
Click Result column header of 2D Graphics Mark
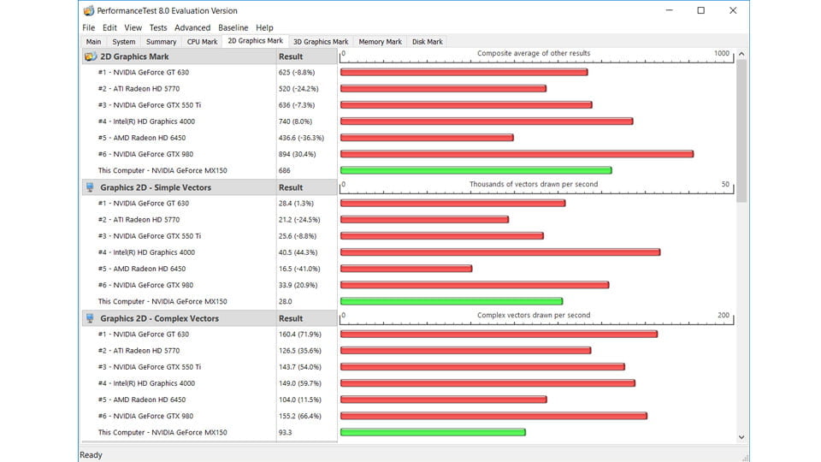point(291,56)
